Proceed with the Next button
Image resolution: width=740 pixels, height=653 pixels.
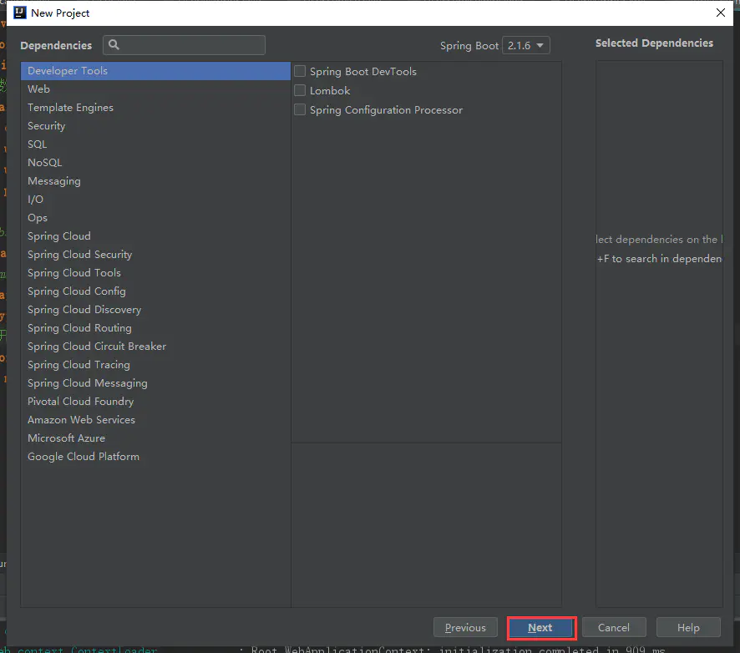(540, 627)
